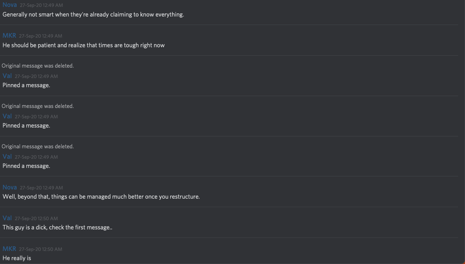The width and height of the screenshot is (465, 264).
Task: Click the bottom "Original message was deleted." notice
Action: click(x=38, y=146)
